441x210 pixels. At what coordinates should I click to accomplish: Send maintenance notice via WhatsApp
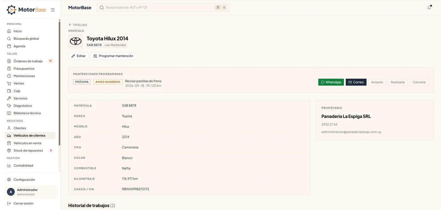(331, 82)
